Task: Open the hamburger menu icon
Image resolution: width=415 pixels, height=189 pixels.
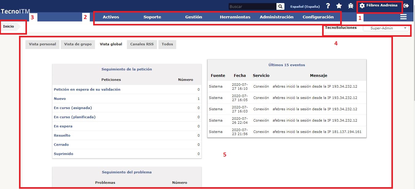Action: [x=403, y=17]
